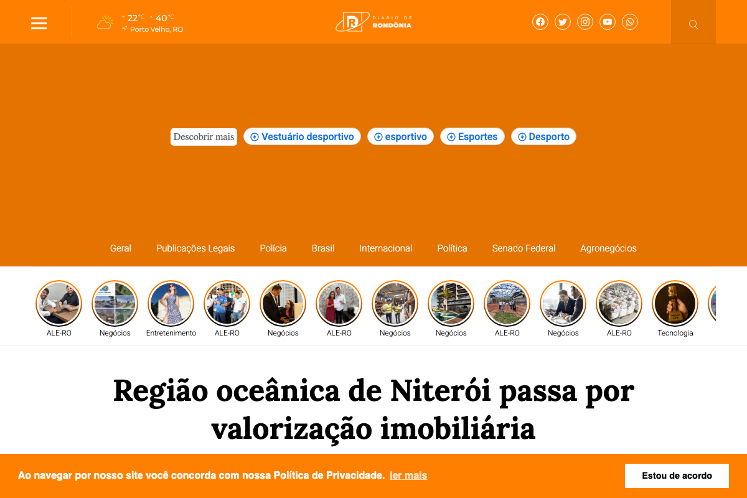Switch to the Polícia section
This screenshot has width=747, height=498.
pyautogui.click(x=273, y=248)
